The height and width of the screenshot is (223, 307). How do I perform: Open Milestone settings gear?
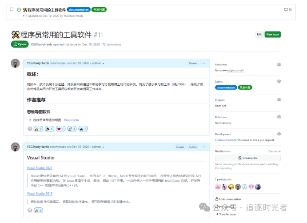(x=279, y=117)
